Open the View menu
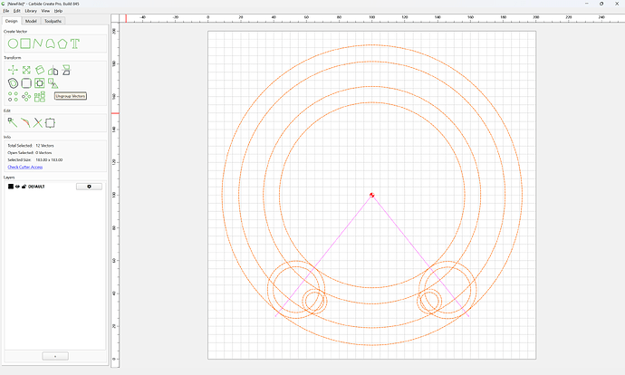This screenshot has height=375, width=625. point(45,11)
